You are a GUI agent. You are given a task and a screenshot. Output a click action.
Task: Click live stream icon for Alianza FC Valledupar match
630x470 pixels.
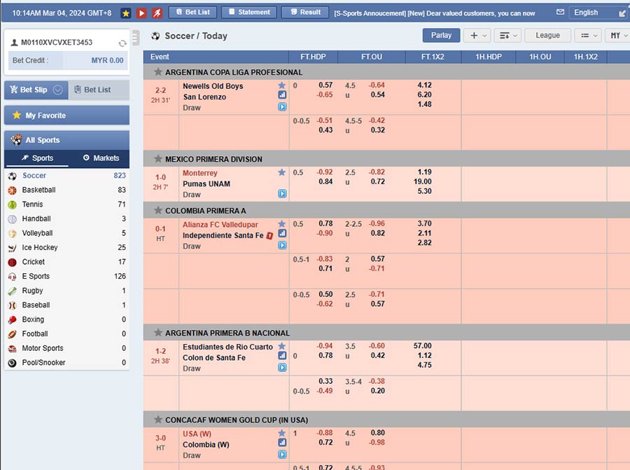pyautogui.click(x=282, y=245)
